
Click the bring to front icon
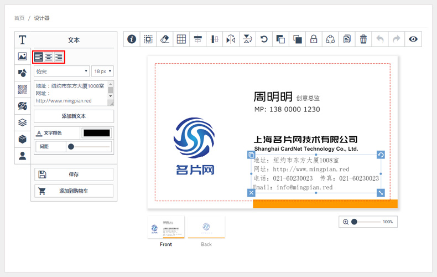coord(280,39)
